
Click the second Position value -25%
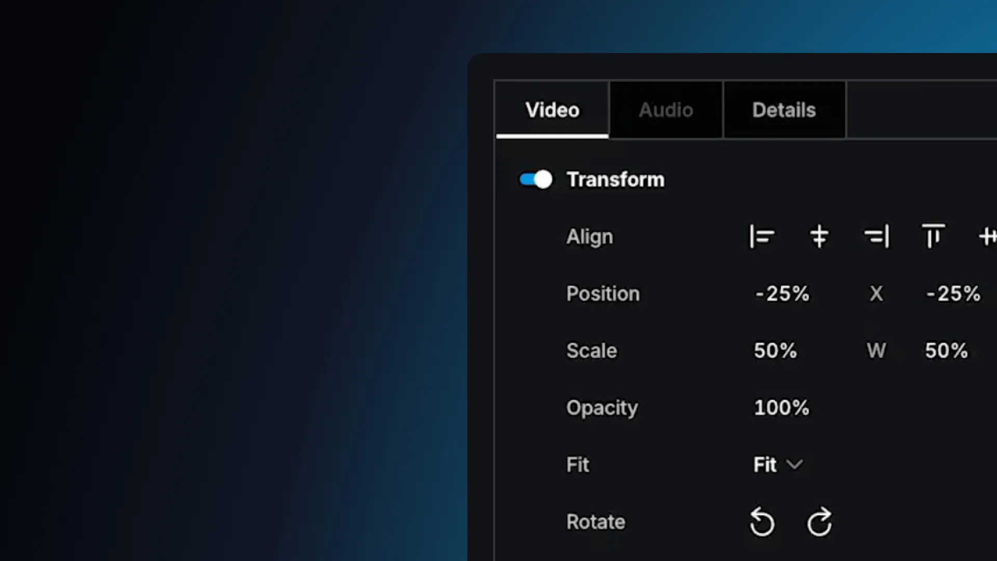(953, 294)
